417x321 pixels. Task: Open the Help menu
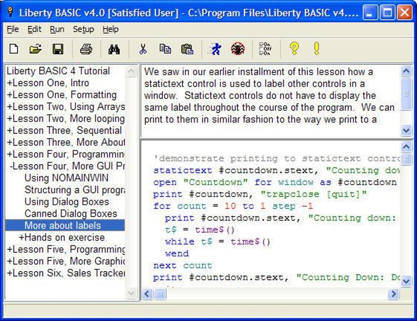pyautogui.click(x=110, y=29)
